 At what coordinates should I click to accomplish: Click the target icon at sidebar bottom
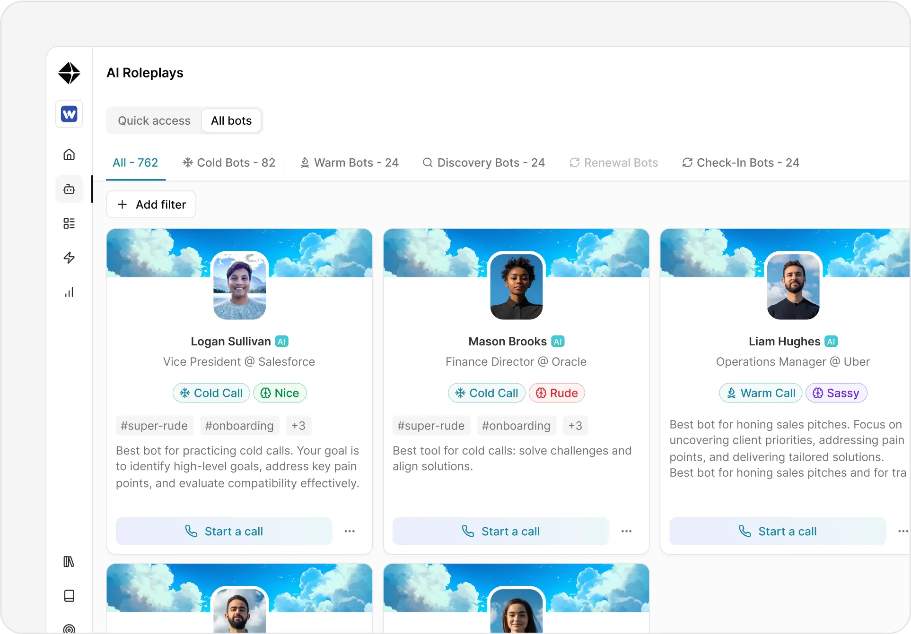(x=69, y=628)
